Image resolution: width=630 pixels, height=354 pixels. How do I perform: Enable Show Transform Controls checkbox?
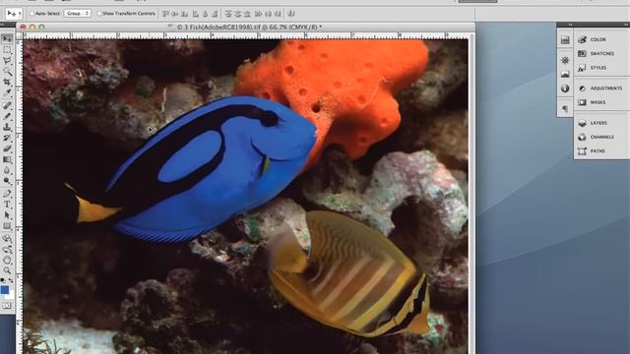coord(99,14)
